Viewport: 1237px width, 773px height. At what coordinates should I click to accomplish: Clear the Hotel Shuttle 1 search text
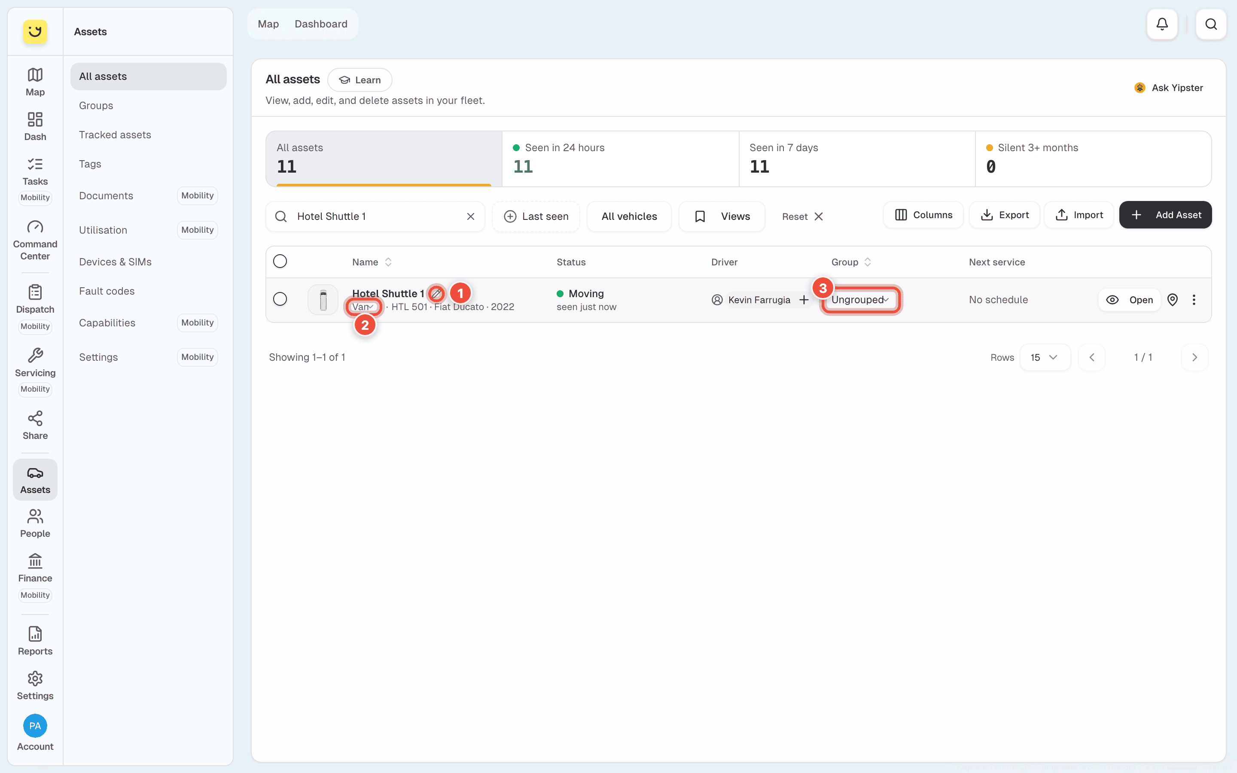470,216
